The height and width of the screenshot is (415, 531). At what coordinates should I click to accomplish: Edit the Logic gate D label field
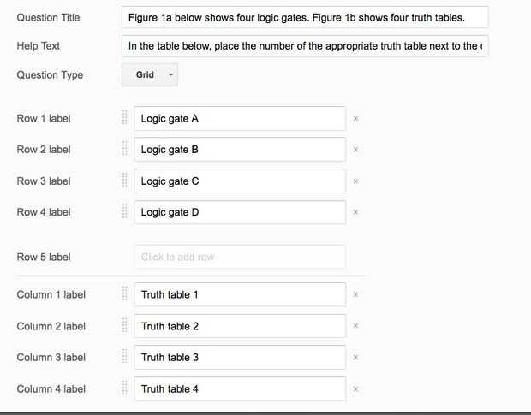[x=240, y=212]
